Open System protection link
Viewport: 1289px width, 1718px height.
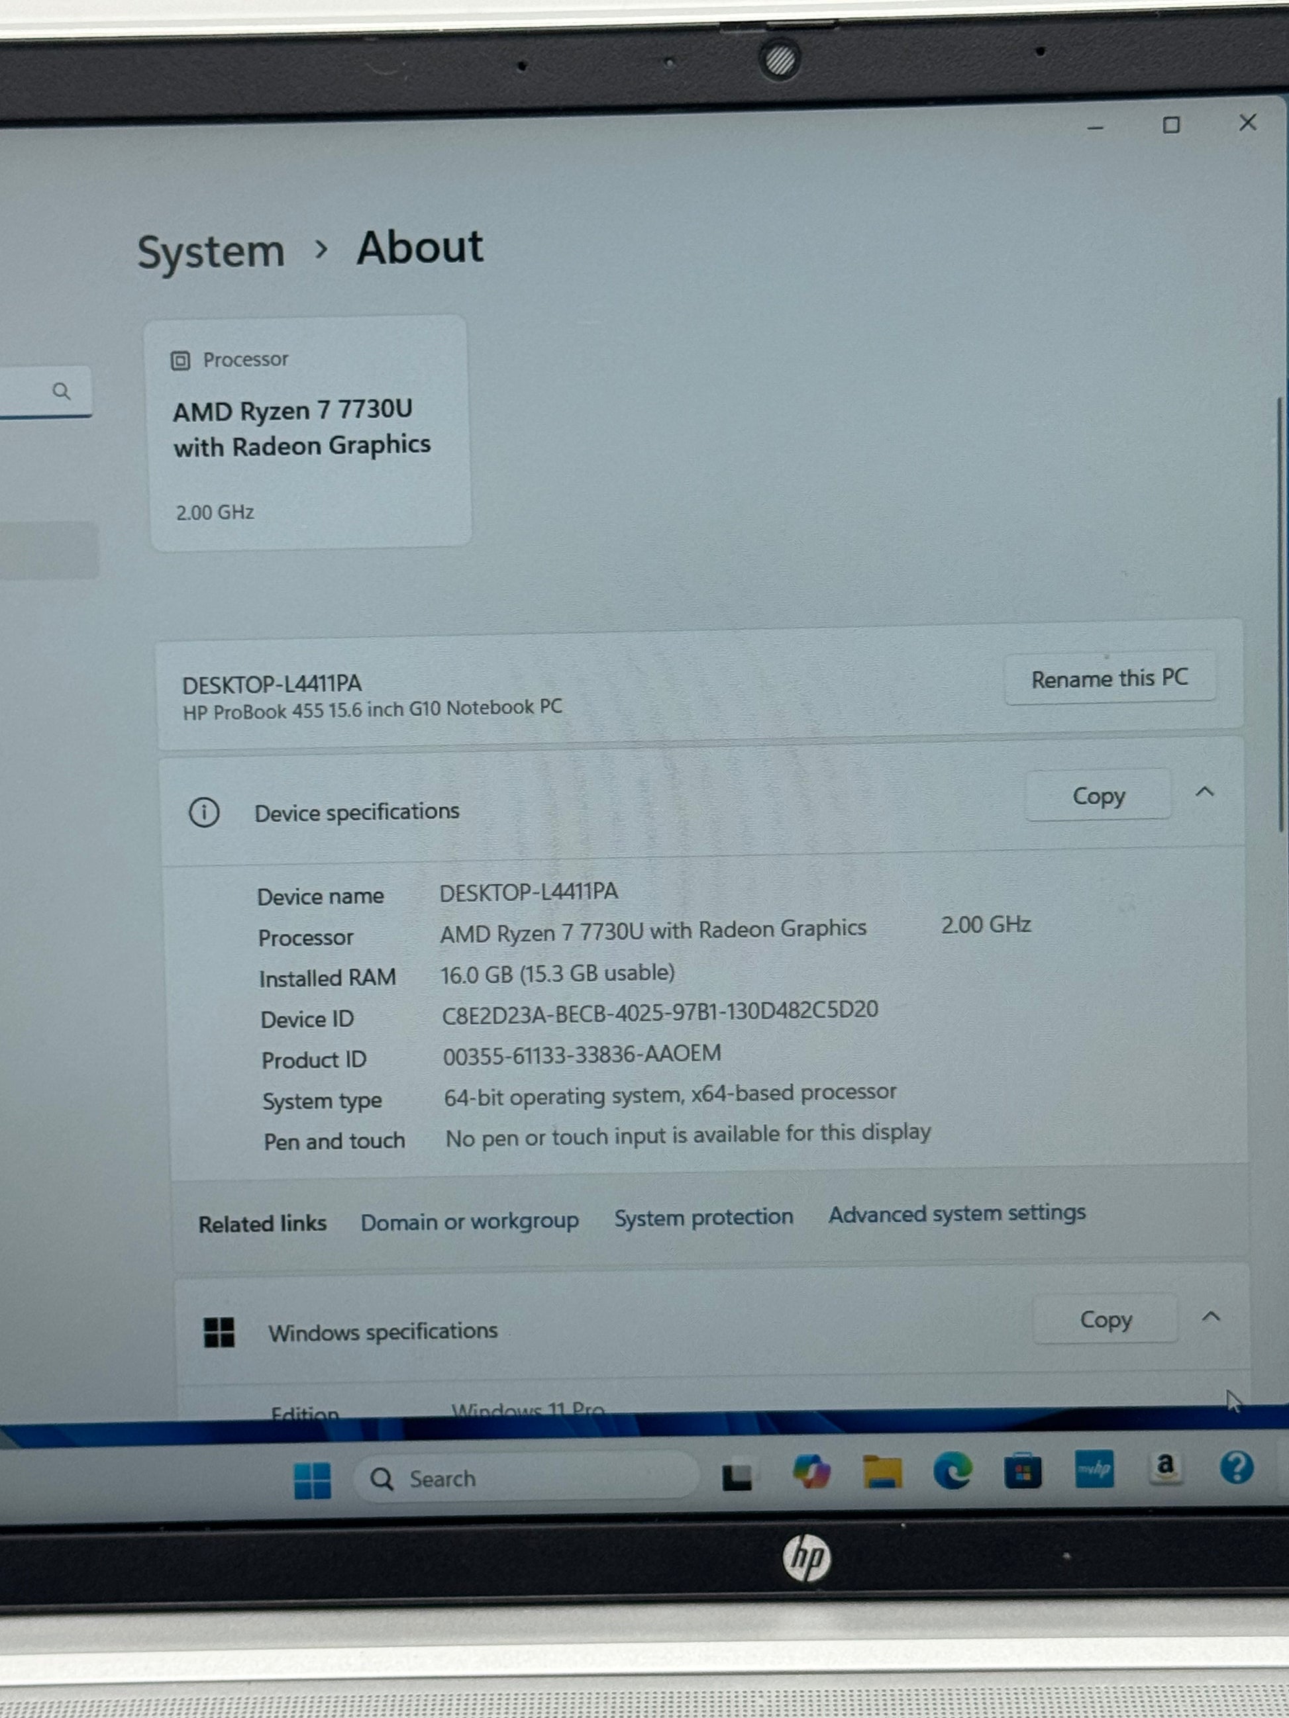pyautogui.click(x=703, y=1217)
